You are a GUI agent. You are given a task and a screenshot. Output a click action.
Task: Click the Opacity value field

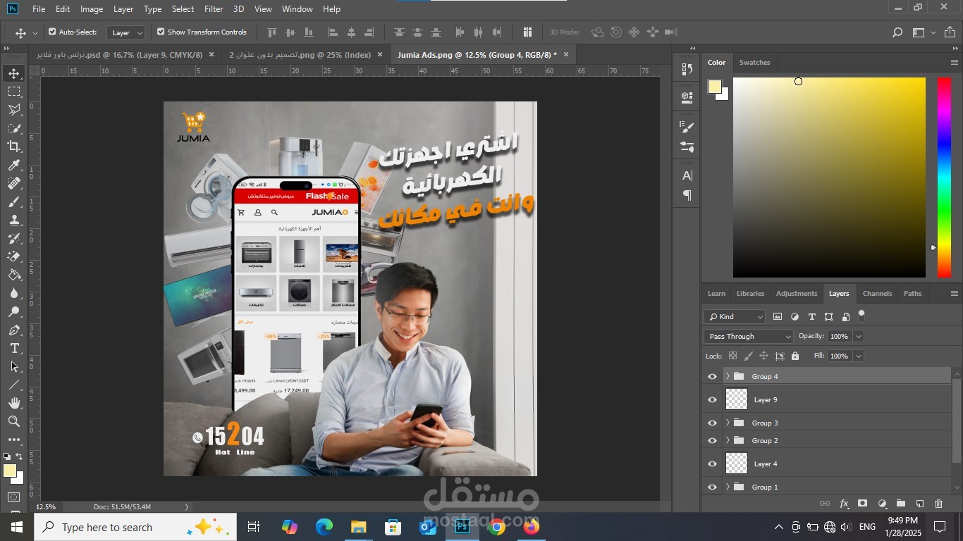coord(839,337)
